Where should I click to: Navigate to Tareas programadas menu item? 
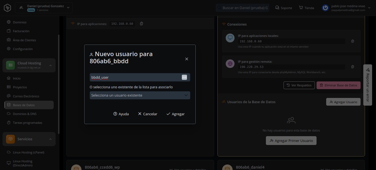[28, 123]
